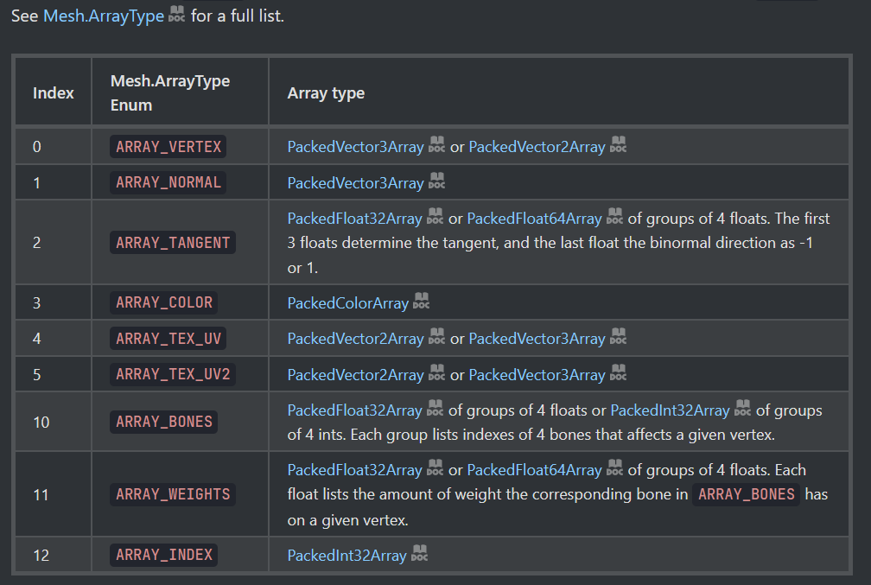
Task: Open PackedVector2Array link in ARRAY_TEX_UV row
Action: [355, 339]
